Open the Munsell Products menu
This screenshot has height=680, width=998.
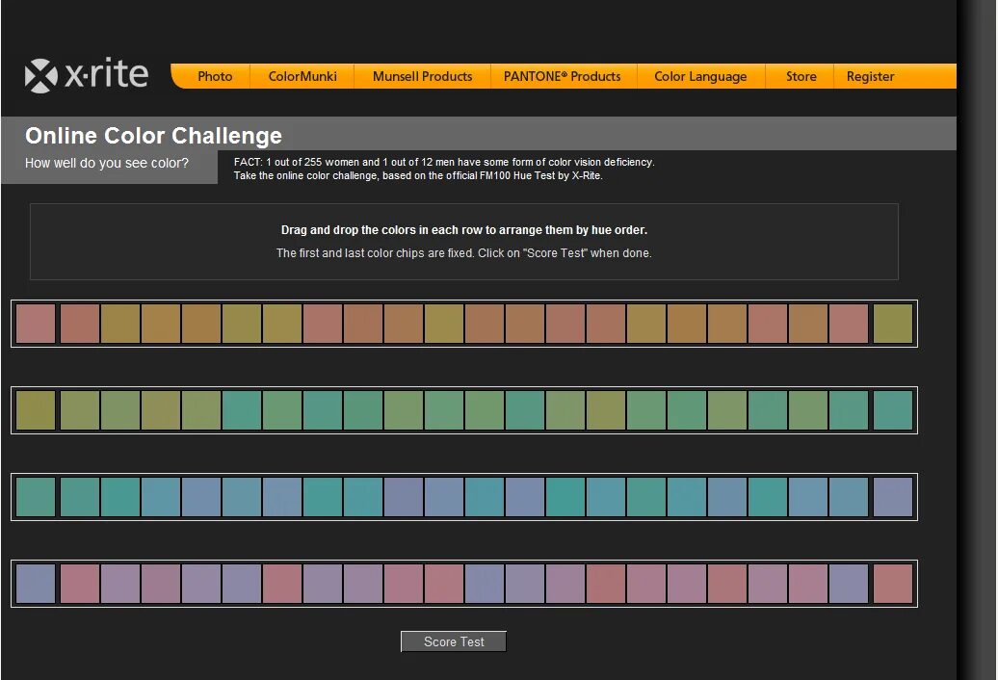click(x=422, y=76)
